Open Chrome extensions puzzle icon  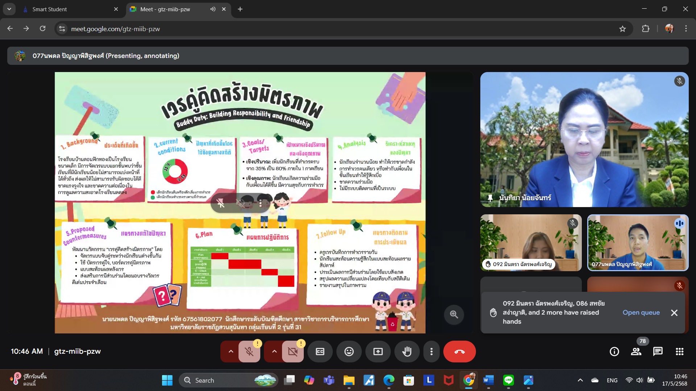coord(646,29)
